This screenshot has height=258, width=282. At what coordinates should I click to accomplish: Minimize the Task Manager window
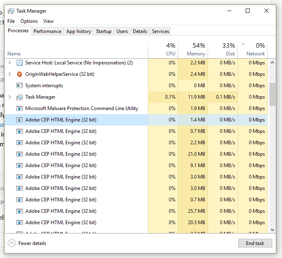coord(229,11)
